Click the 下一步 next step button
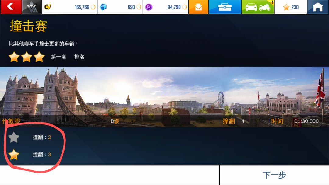Viewport: 329px width, 185px height. [274, 175]
